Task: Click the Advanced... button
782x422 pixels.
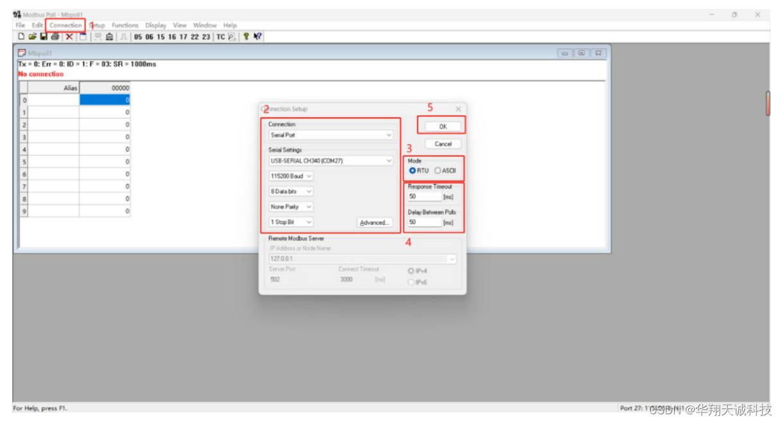Action: (x=374, y=223)
